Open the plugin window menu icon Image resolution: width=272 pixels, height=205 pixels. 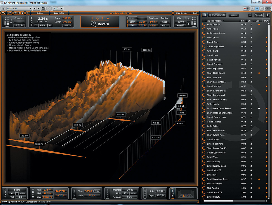point(3,8)
